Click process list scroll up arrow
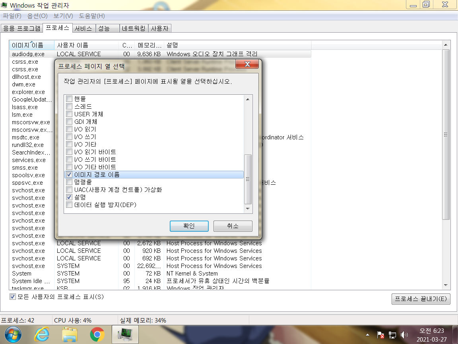Screen dimensions: 458x344 pyautogui.click(x=446, y=45)
